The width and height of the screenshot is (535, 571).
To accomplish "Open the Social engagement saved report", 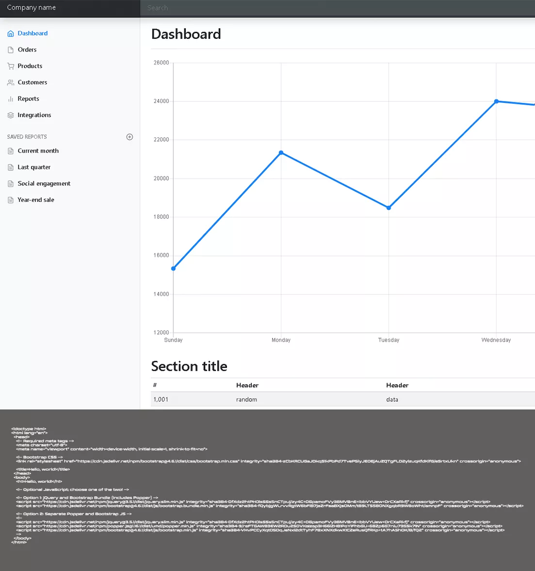I will pyautogui.click(x=44, y=183).
